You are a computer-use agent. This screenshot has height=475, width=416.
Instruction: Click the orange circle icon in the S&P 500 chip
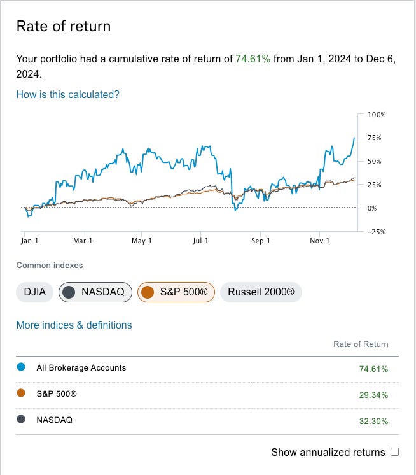148,292
